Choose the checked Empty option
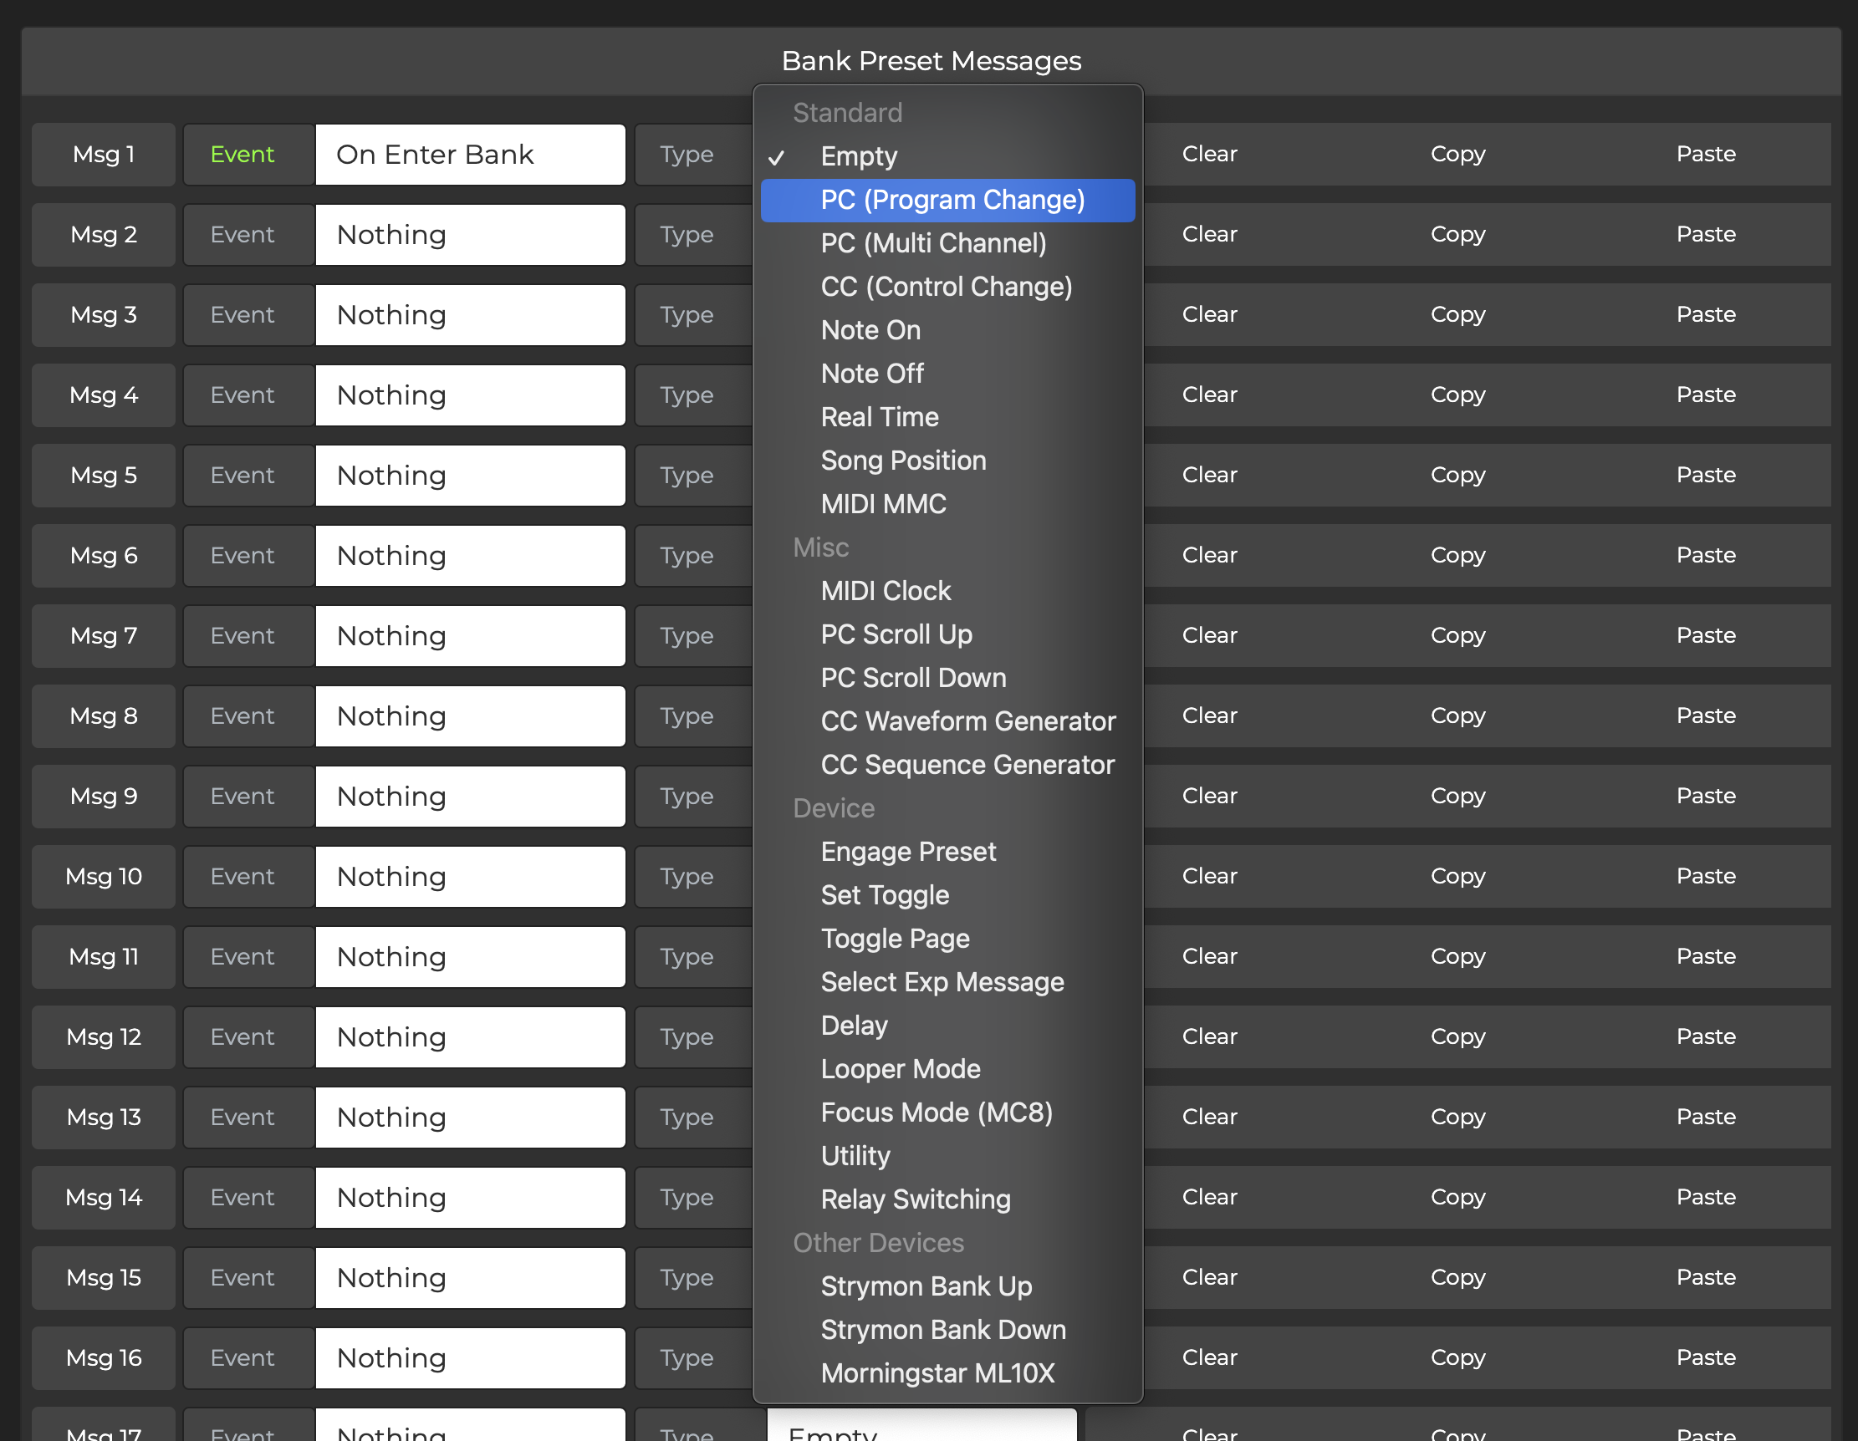 pos(858,156)
